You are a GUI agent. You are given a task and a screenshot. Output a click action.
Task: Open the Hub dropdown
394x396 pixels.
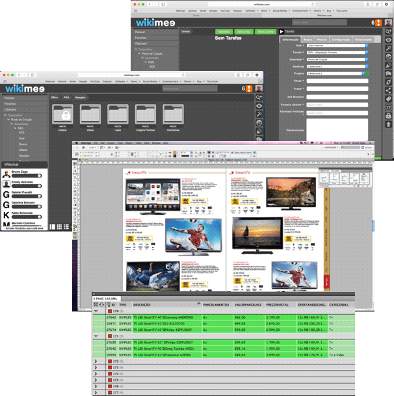pyautogui.click(x=337, y=46)
